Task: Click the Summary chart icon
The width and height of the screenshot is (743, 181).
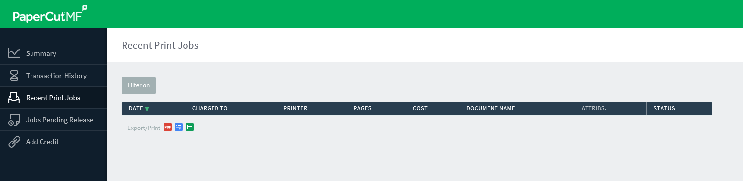Action: 14,53
